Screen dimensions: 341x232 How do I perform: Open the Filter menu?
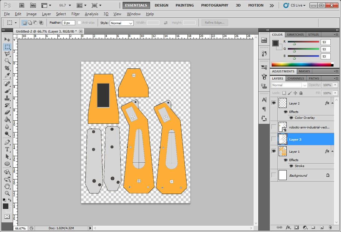(x=76, y=14)
